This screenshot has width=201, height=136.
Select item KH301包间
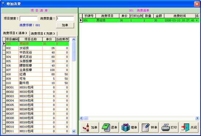pos(36,87)
